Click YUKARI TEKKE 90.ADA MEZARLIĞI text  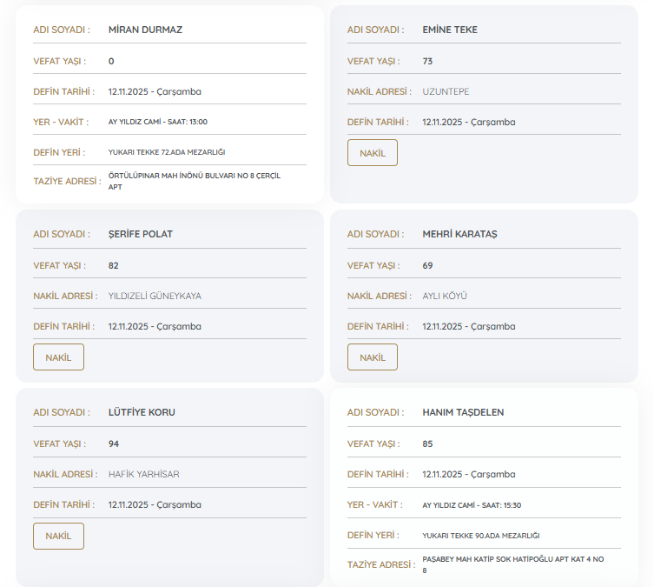480,536
